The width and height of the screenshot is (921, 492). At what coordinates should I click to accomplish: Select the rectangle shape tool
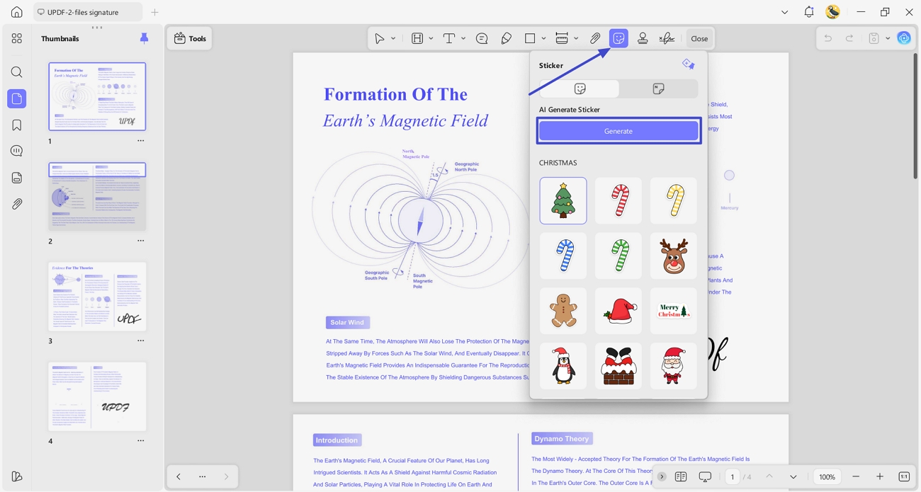[x=530, y=38]
